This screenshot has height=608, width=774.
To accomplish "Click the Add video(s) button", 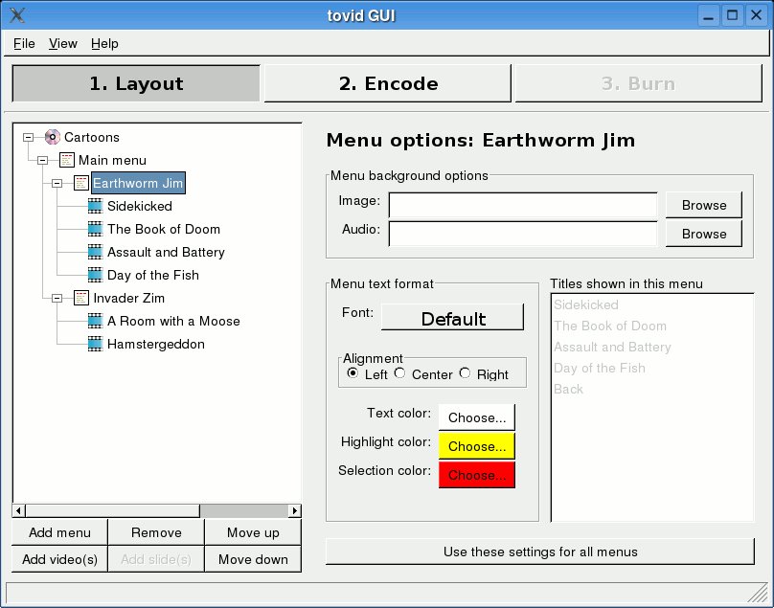I will [59, 559].
